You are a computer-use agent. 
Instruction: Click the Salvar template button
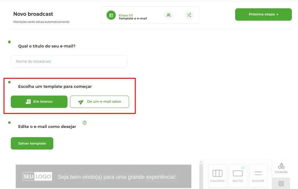32,143
